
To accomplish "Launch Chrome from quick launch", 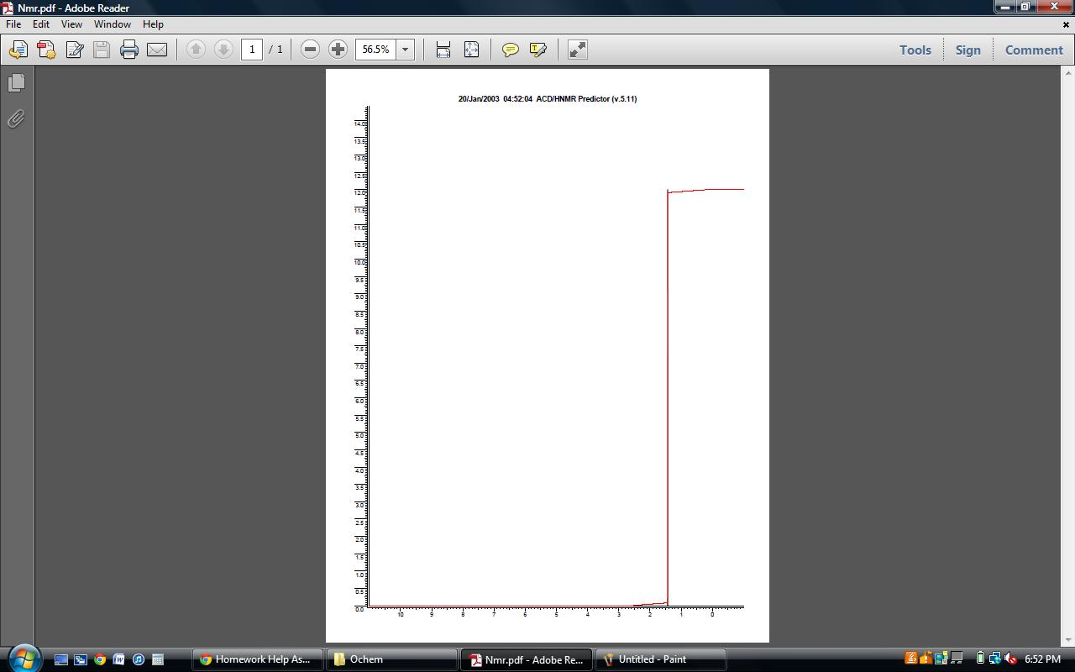I will pos(99,659).
